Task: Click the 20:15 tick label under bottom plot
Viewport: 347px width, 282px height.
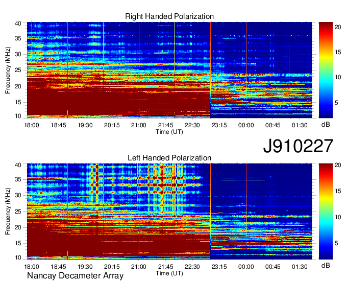Action: pos(112,267)
